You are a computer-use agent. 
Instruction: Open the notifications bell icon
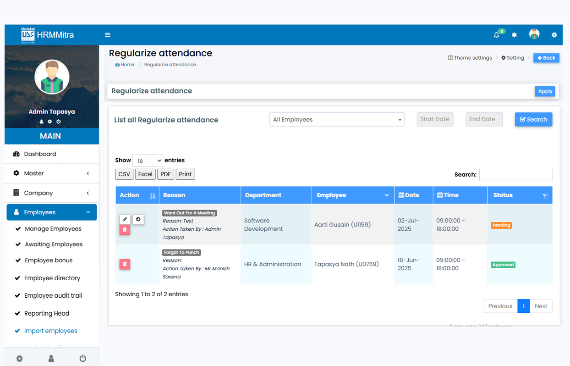click(497, 35)
